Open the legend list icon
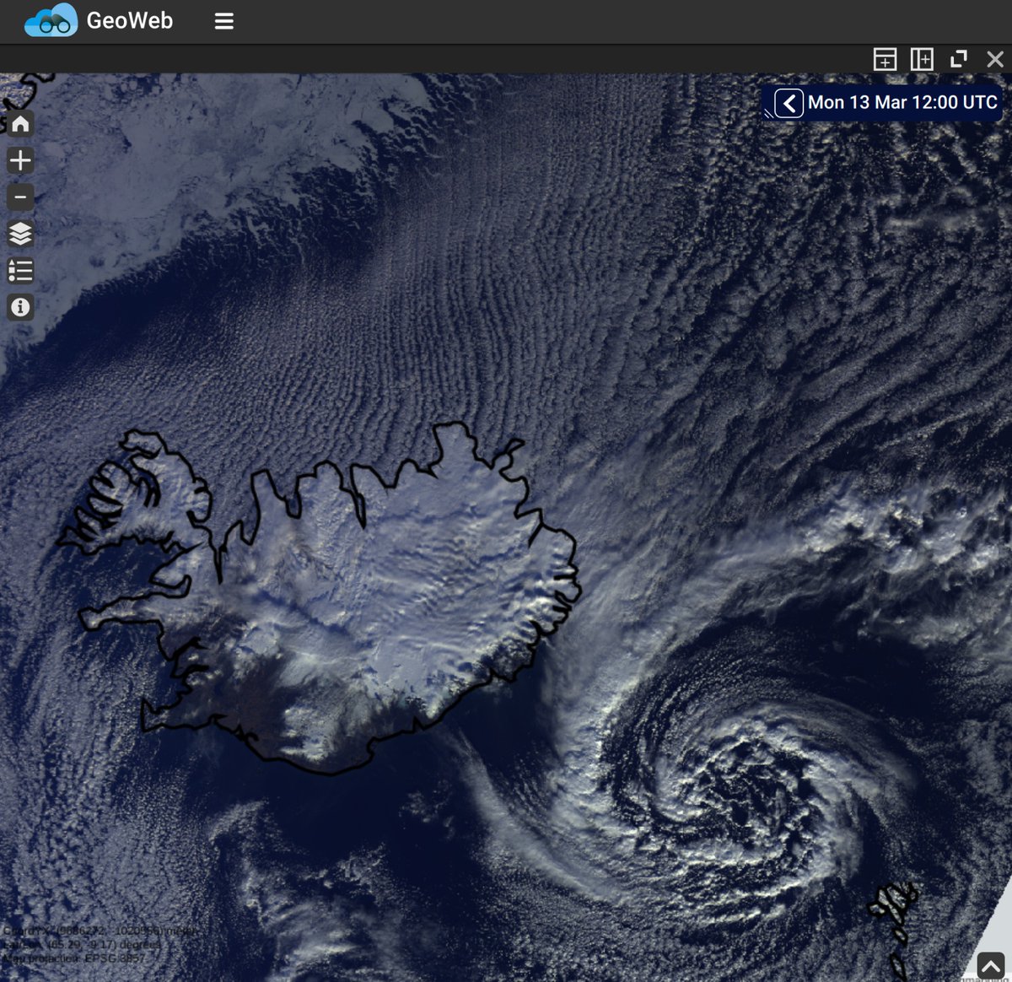Screen dimensions: 1012x982 pos(20,271)
